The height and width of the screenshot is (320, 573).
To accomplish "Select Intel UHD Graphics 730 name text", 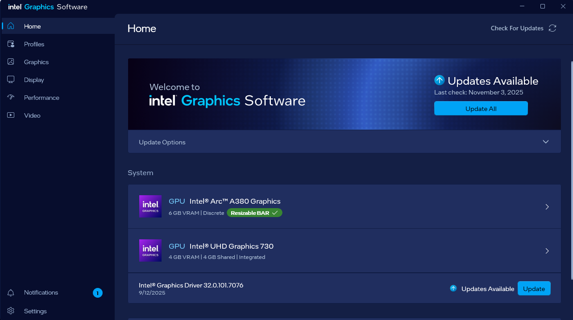I will tap(232, 246).
